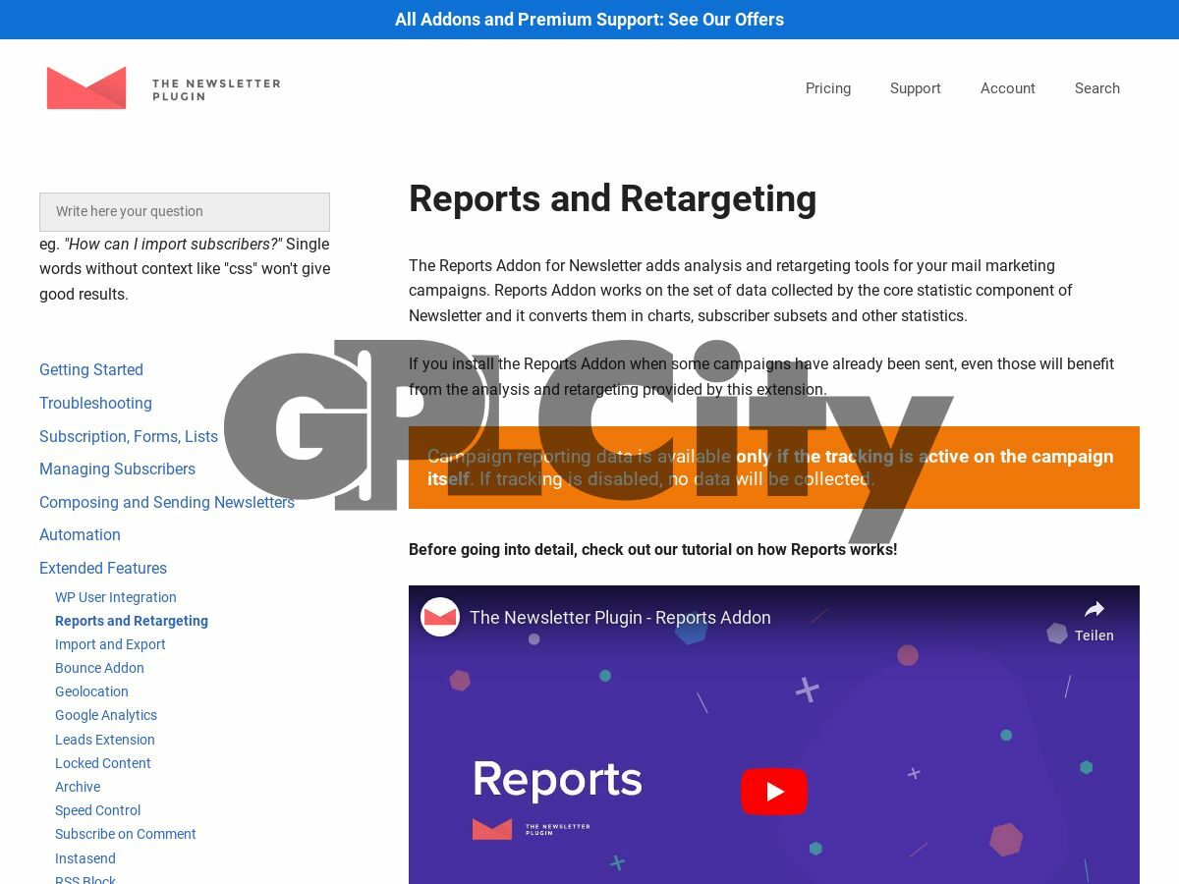Open the Getting Started section
The height and width of the screenshot is (884, 1179).
(x=91, y=369)
